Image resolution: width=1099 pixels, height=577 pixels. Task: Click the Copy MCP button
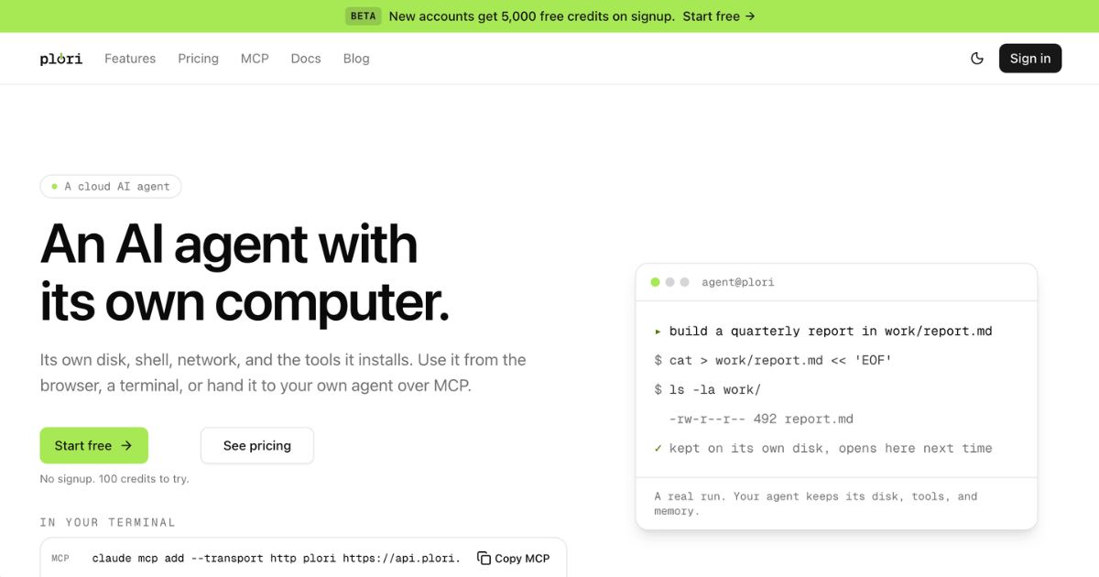click(x=514, y=559)
